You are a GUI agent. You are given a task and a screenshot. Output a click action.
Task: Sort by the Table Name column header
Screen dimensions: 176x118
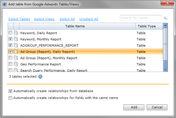point(78,26)
